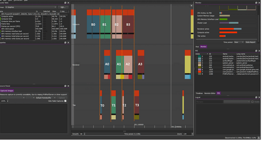Toggle the Hide Failed Captures checkbox
The image size is (263, 141).
click(66, 101)
